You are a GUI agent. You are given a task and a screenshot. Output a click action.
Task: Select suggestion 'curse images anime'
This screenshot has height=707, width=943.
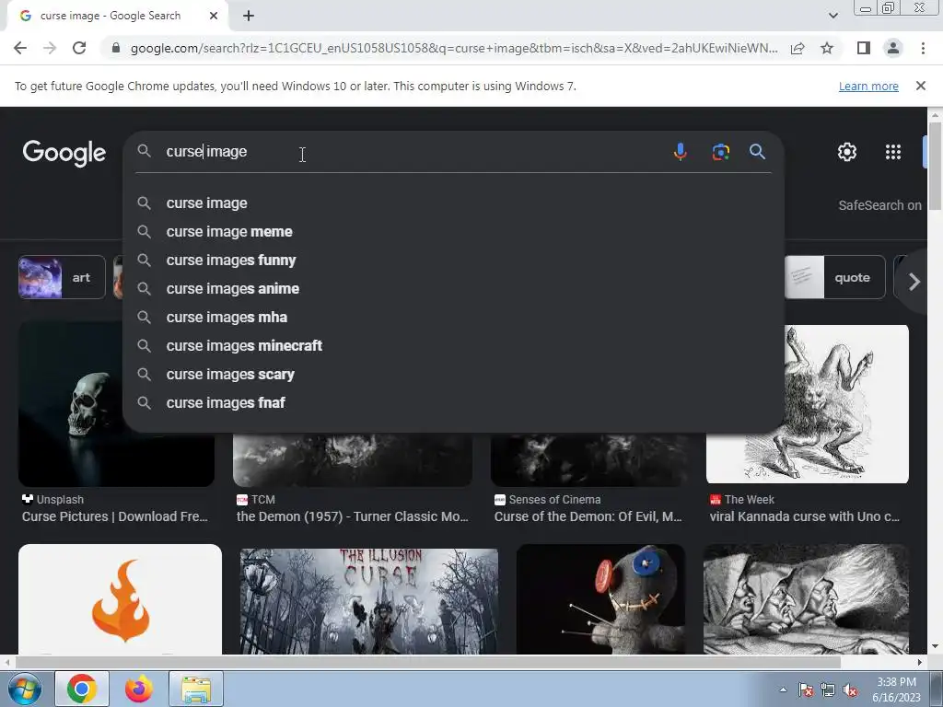click(453, 288)
